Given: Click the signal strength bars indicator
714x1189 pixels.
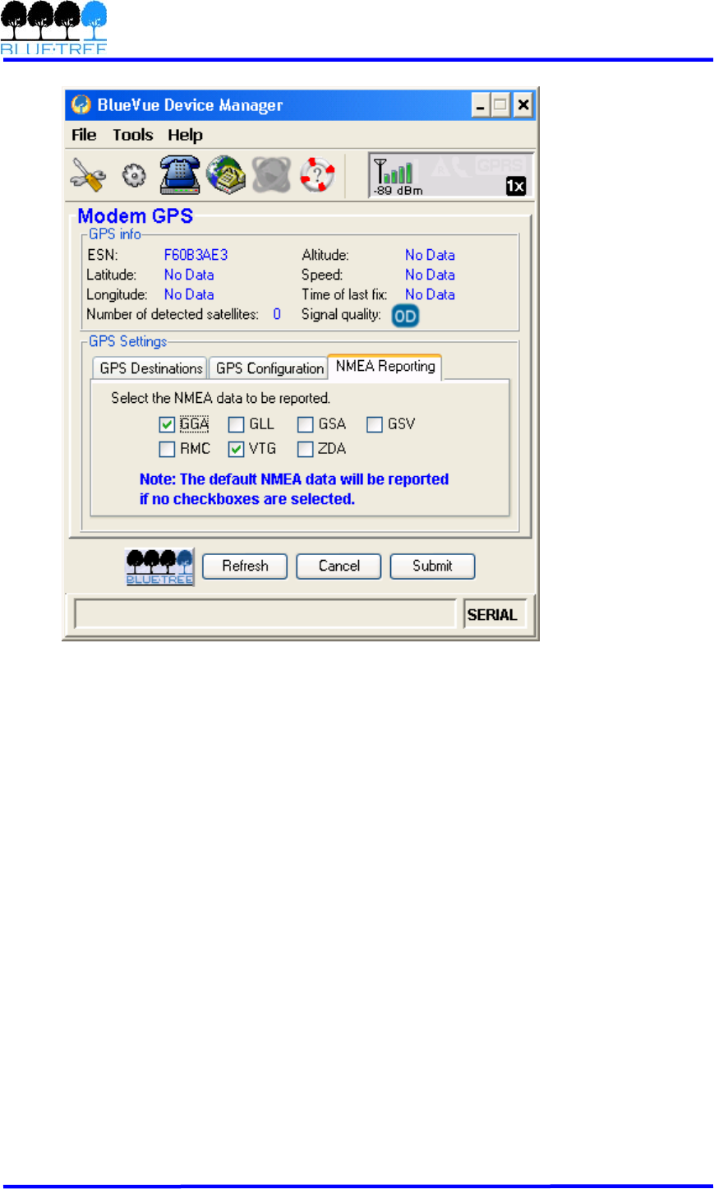Looking at the screenshot, I should pyautogui.click(x=394, y=171).
